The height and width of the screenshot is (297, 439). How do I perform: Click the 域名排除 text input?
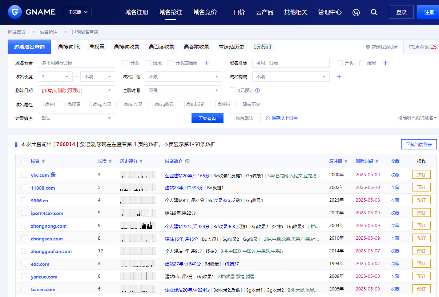pyautogui.click(x=291, y=63)
